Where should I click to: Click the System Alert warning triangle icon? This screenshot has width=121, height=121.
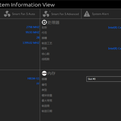87,14
